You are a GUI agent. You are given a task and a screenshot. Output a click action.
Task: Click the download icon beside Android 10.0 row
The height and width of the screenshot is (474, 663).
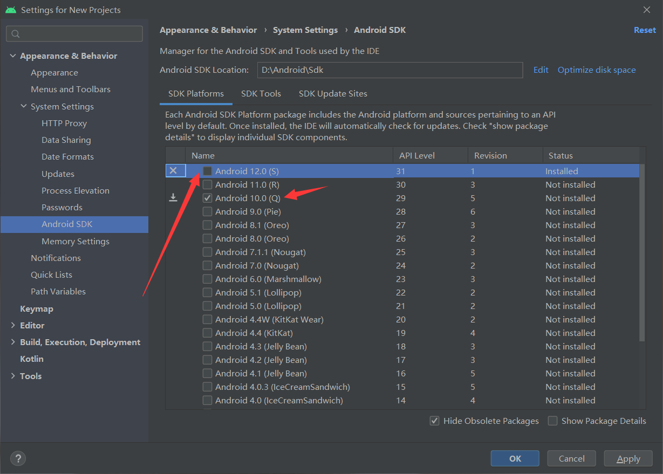coord(173,198)
